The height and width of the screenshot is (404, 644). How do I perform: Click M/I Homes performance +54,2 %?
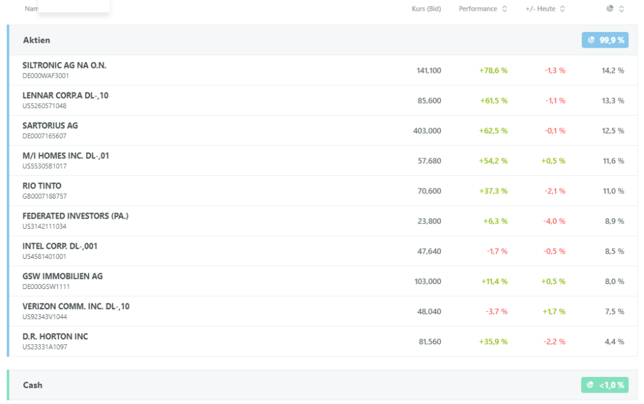(x=493, y=161)
